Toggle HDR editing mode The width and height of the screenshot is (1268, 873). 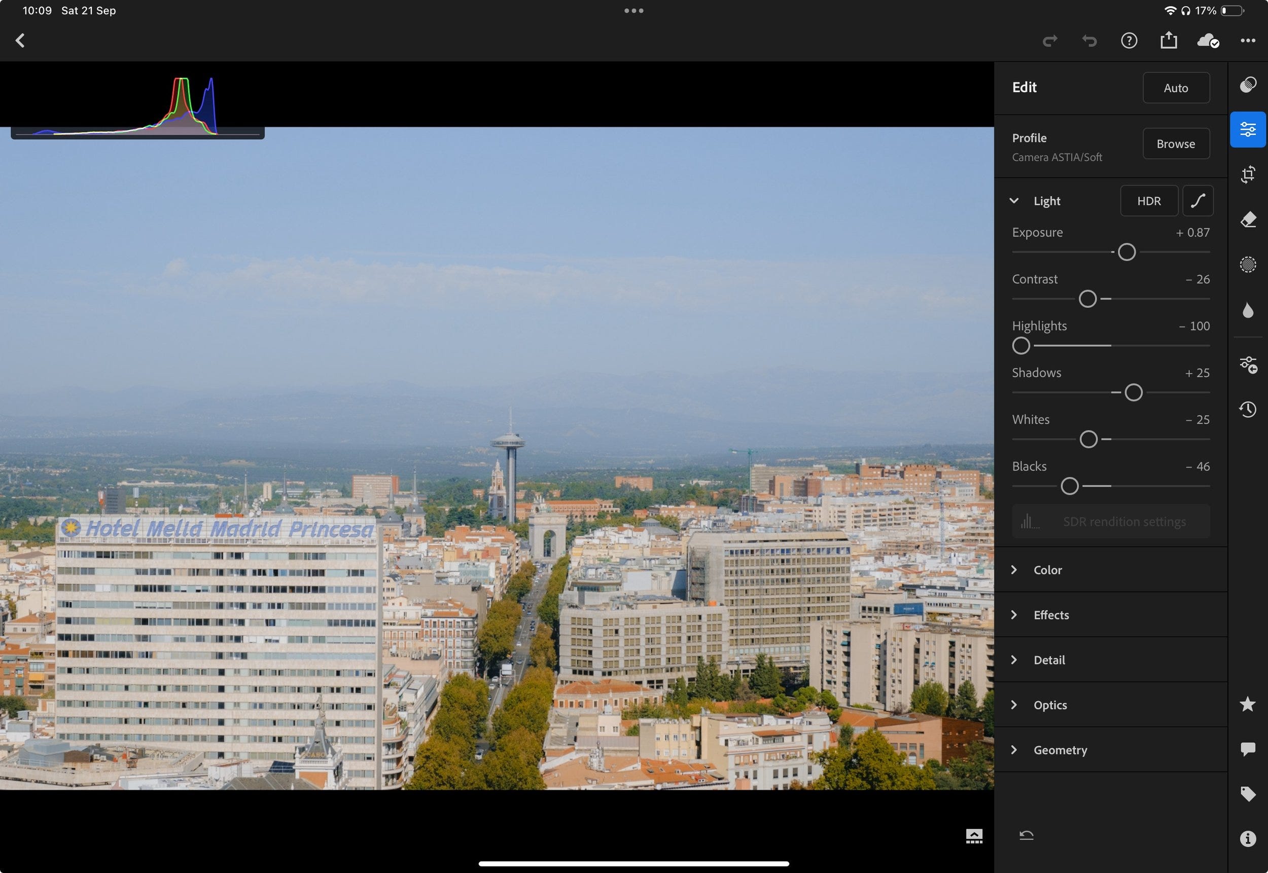[x=1149, y=201]
